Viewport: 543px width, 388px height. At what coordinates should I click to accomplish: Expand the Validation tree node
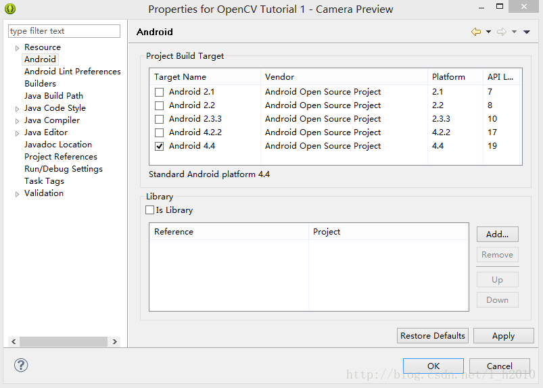click(17, 194)
